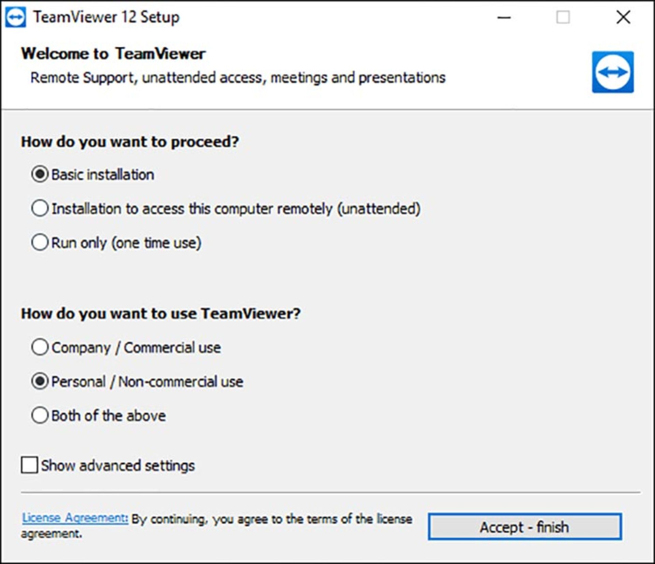Click large TeamViewer logo in header
Screen dimensions: 655x564
pos(612,72)
